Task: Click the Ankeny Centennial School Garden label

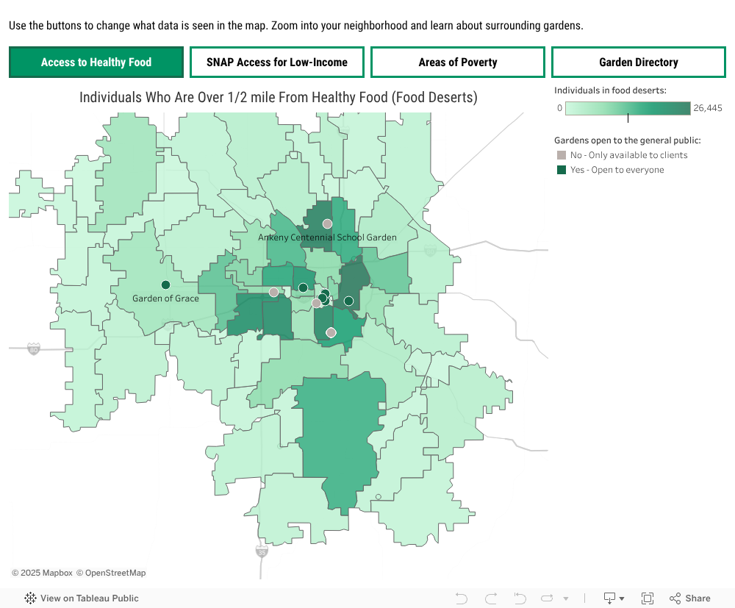Action: [327, 237]
